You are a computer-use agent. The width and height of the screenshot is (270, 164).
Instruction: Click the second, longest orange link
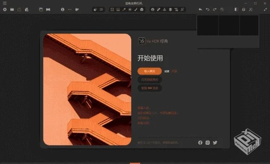pyautogui.click(x=158, y=113)
